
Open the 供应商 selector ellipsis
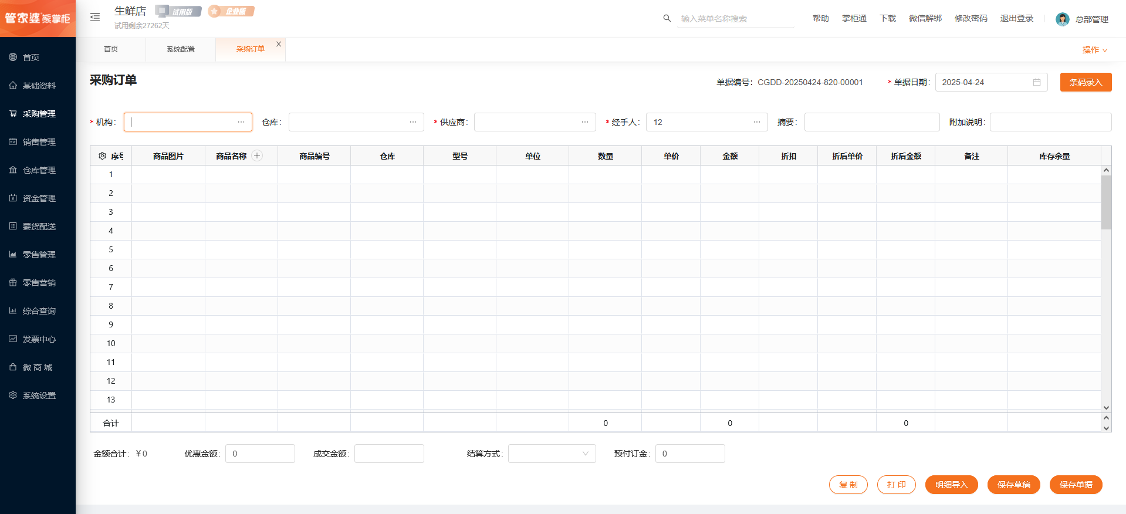click(x=585, y=122)
